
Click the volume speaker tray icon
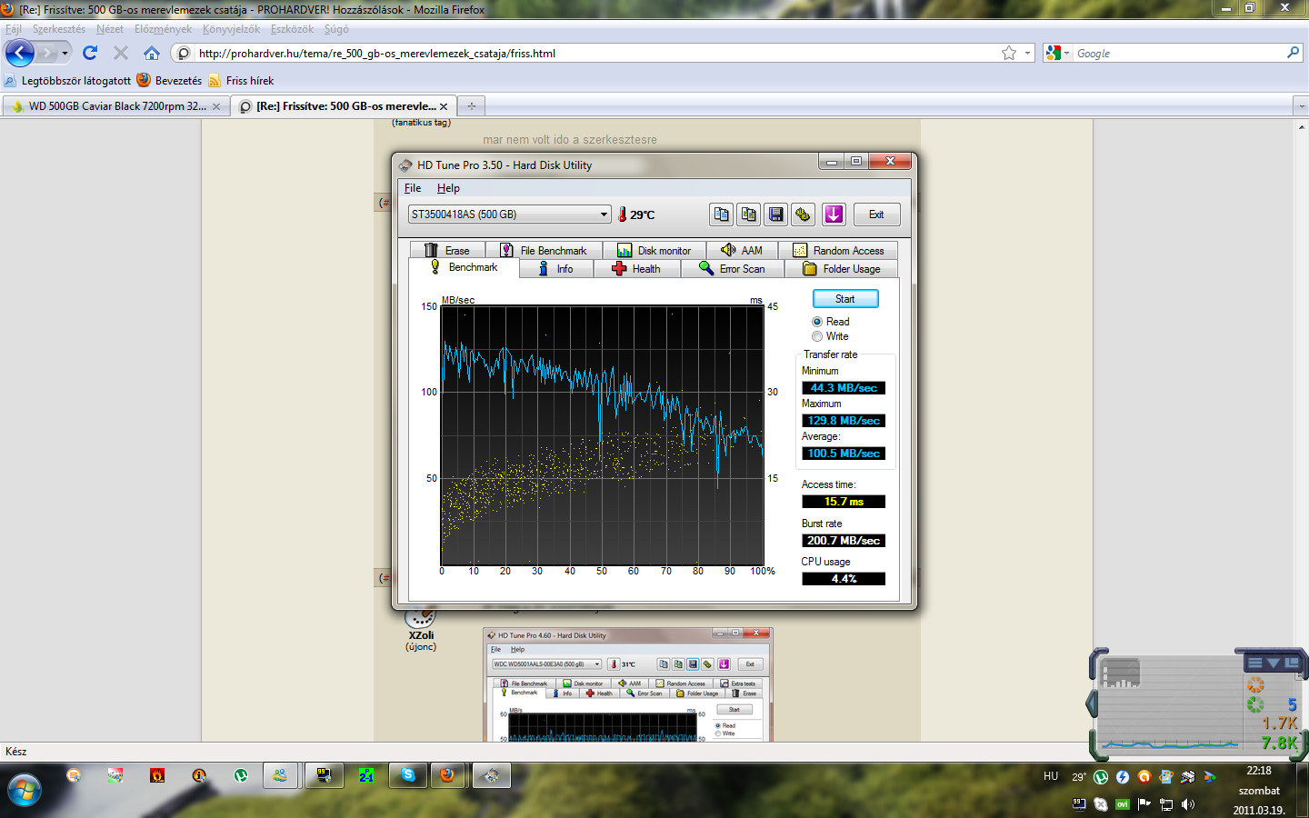(1188, 804)
